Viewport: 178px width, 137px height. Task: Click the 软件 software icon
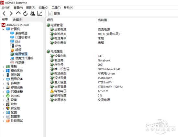coord(8,104)
